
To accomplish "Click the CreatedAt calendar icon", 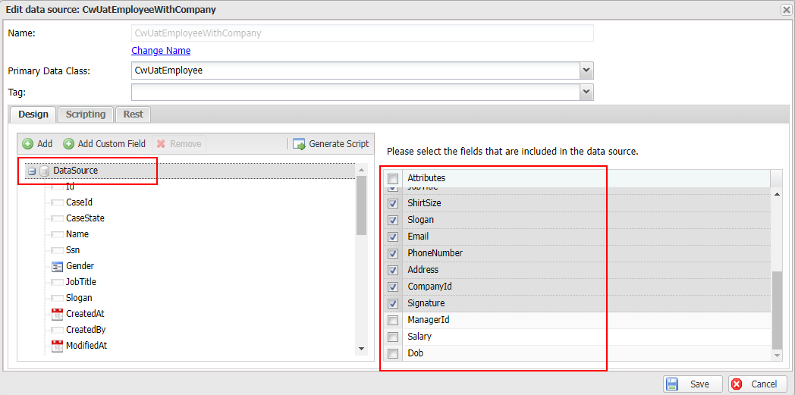I will pos(57,314).
